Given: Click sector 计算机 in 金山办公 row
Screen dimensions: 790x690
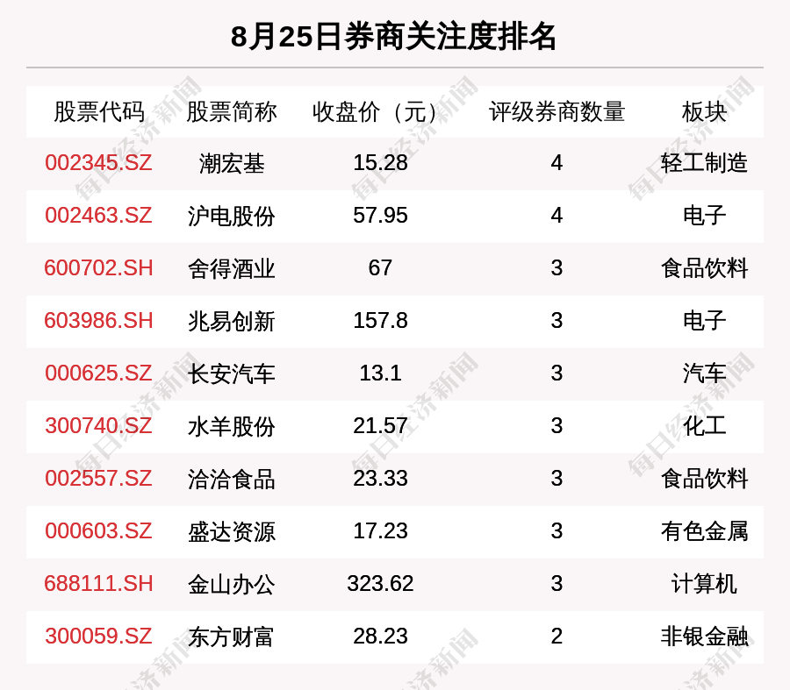Looking at the screenshot, I should tap(704, 584).
